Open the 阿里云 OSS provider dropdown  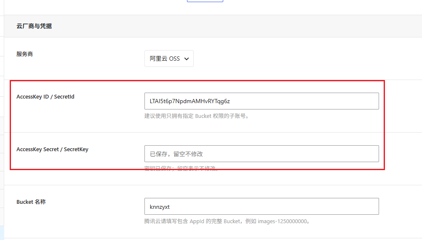pos(169,59)
